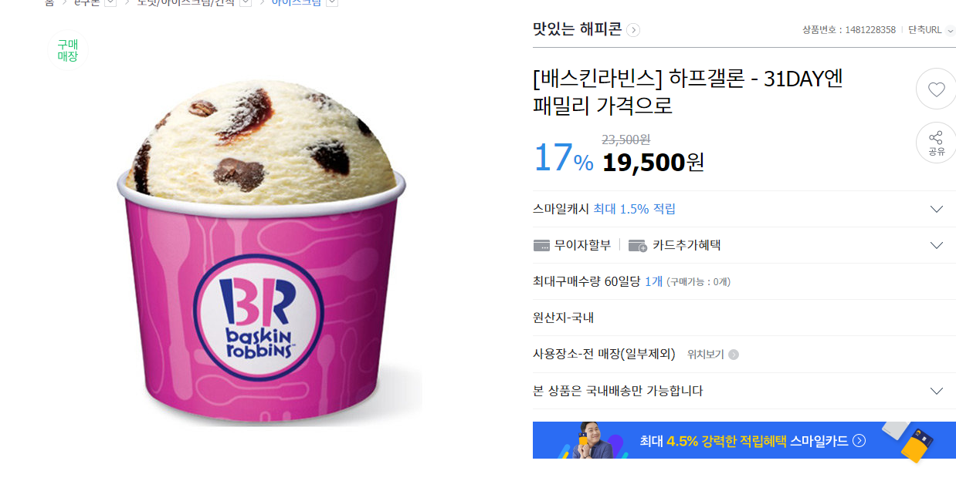956x491 pixels.
Task: Click the 구매매장 round badge
Action: [x=68, y=50]
